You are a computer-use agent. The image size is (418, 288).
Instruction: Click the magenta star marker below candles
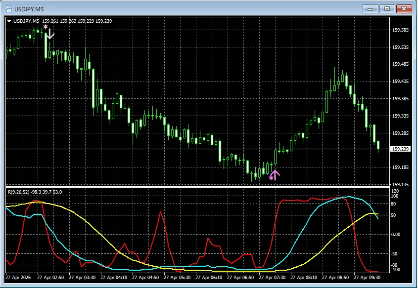click(271, 177)
